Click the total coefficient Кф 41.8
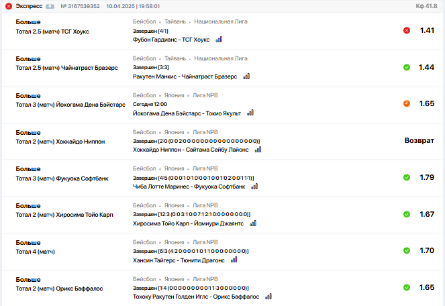The height and width of the screenshot is (306, 445). click(426, 6)
